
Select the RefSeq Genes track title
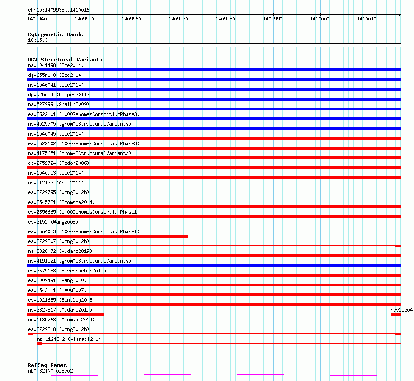pyautogui.click(x=47, y=365)
